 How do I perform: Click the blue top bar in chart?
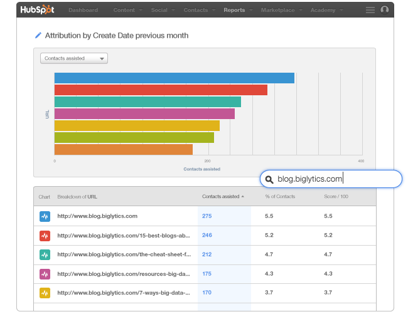[x=174, y=78]
